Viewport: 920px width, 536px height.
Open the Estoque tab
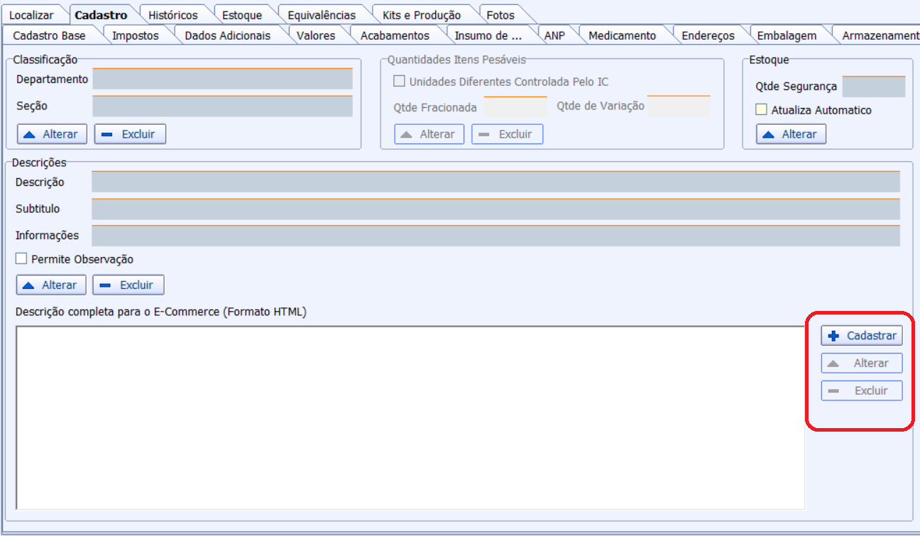click(x=241, y=15)
